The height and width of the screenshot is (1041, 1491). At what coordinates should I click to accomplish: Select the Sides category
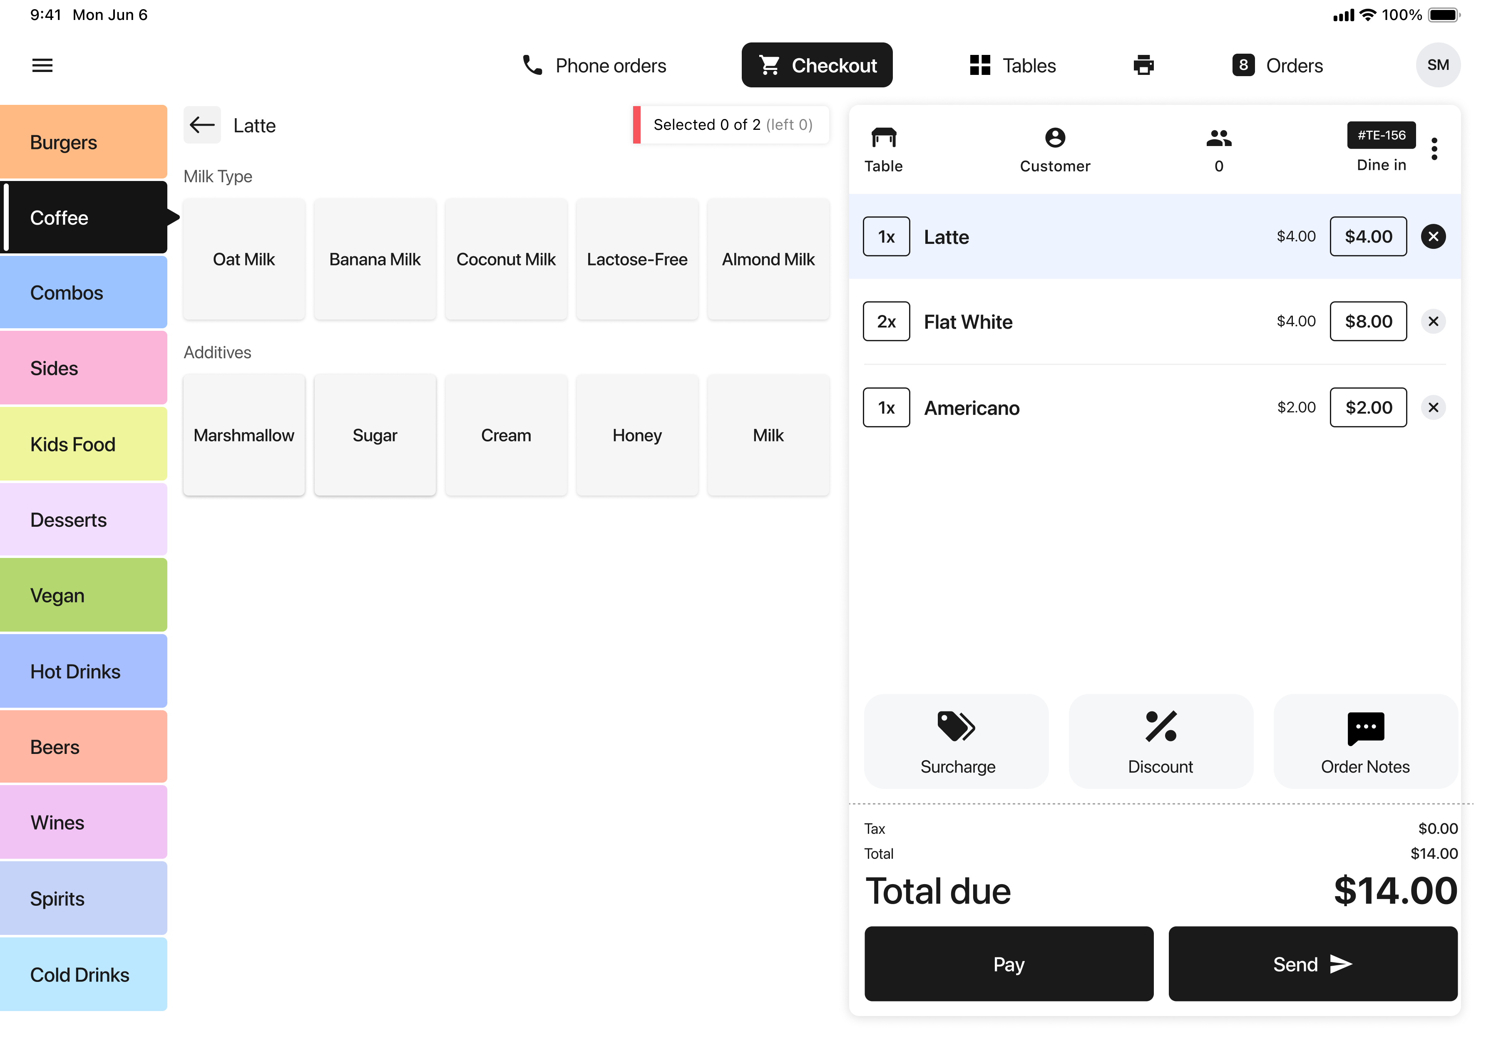[x=84, y=368]
